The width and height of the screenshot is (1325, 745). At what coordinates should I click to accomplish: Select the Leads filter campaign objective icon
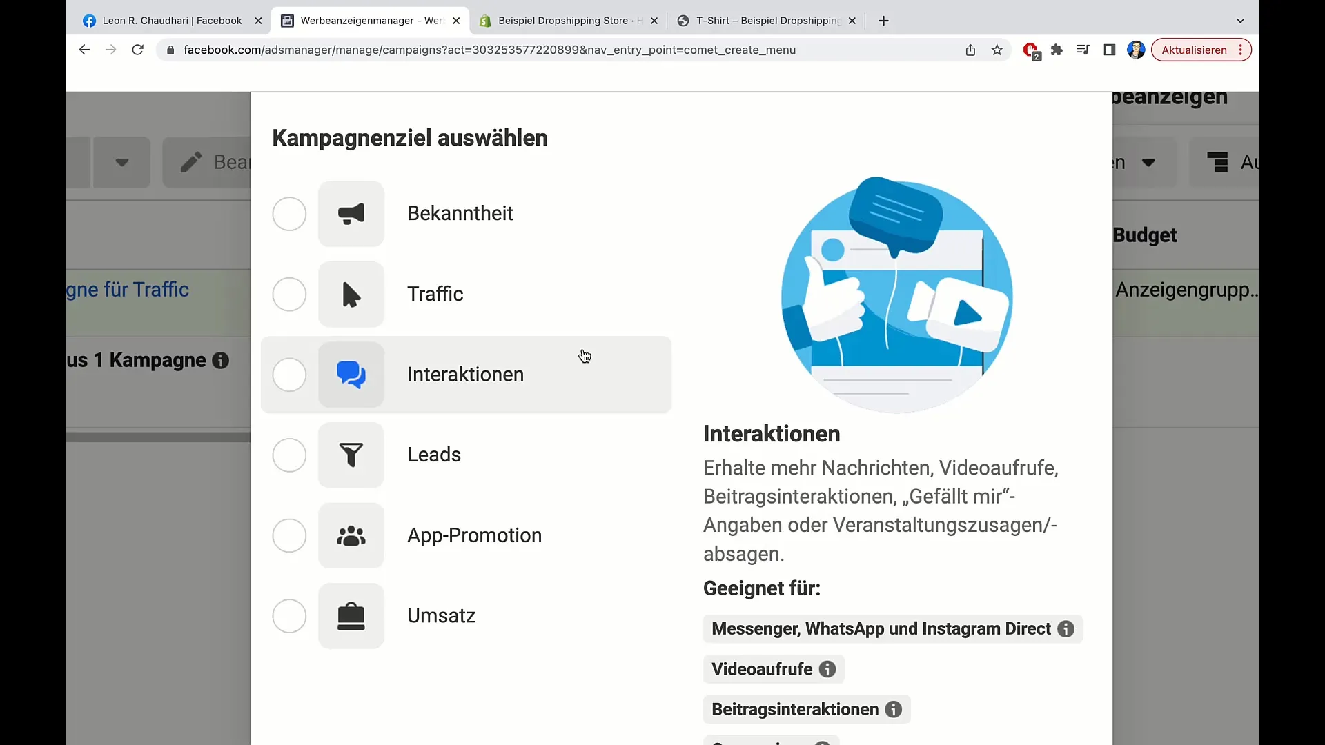click(x=351, y=454)
